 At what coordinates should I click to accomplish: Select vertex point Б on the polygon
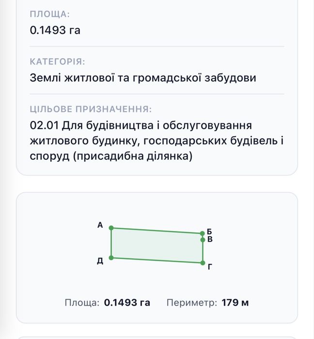point(202,233)
